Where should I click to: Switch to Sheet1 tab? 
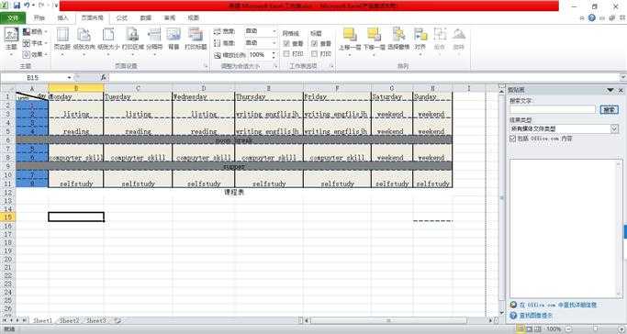coord(42,320)
